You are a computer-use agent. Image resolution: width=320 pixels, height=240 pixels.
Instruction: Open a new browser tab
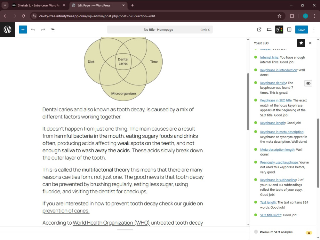(132, 5)
